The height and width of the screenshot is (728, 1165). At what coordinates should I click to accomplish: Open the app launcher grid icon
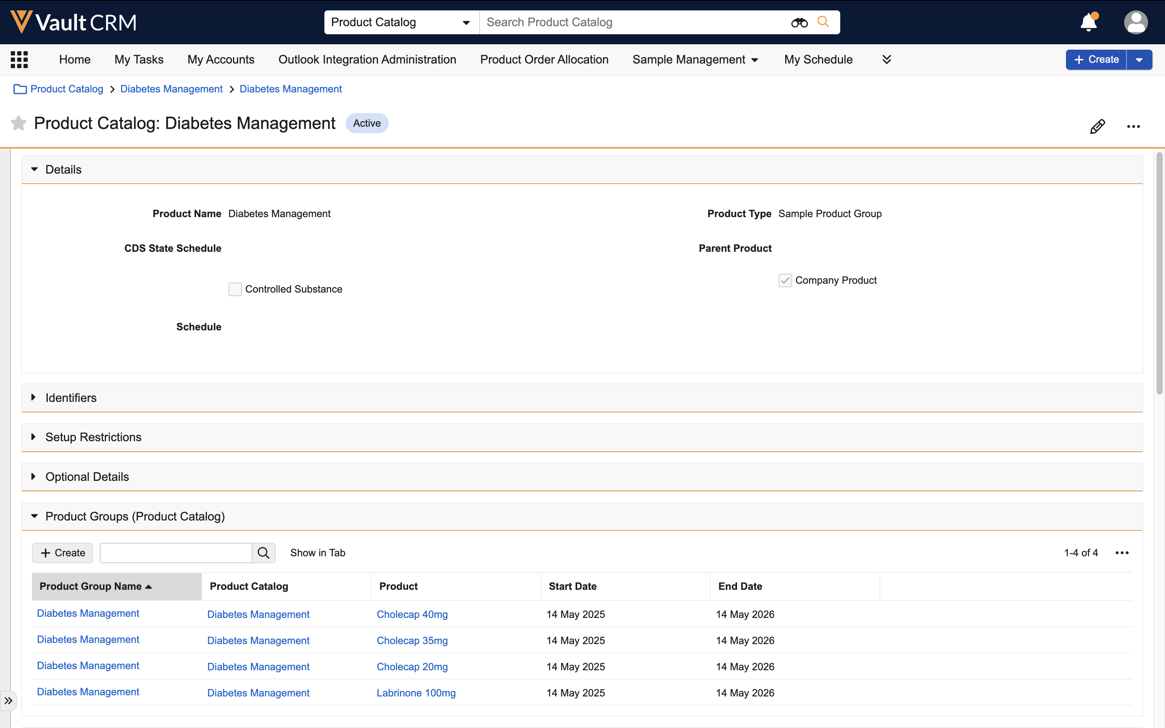click(x=19, y=60)
